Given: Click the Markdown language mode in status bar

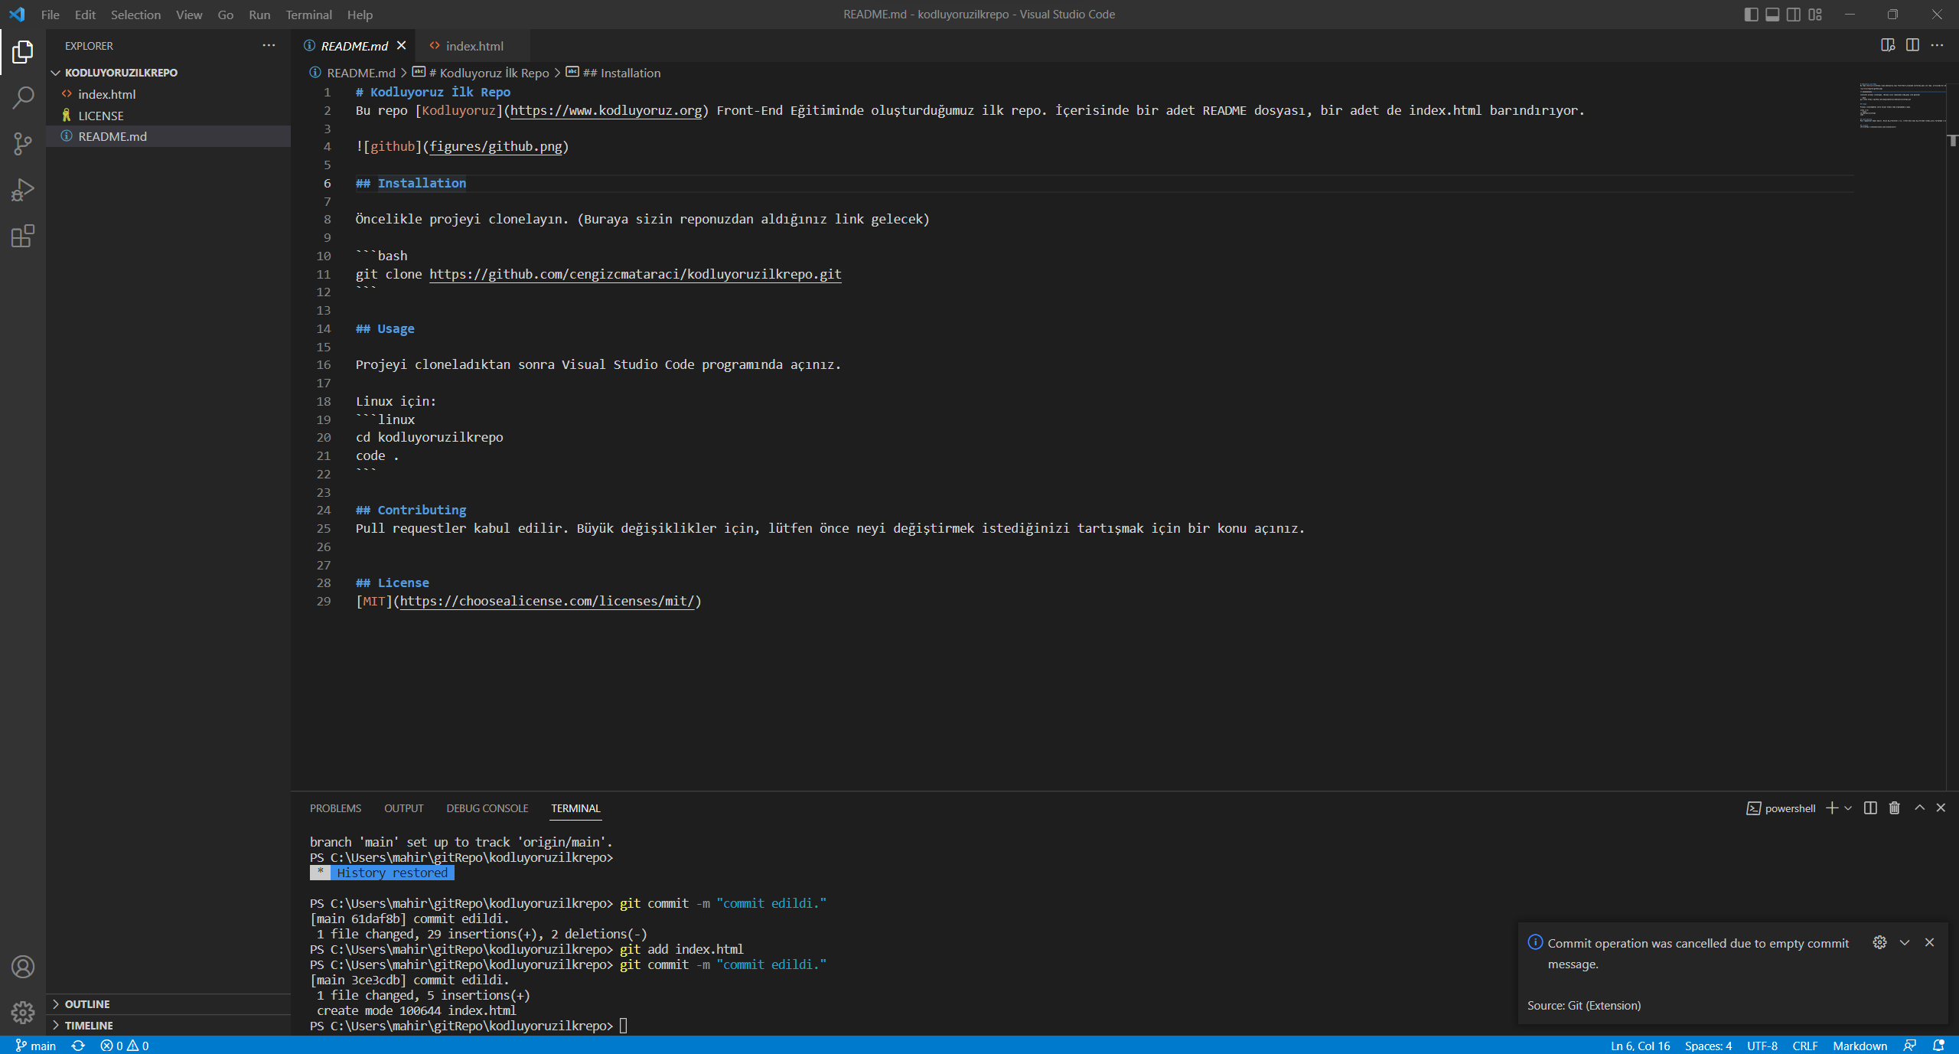Looking at the screenshot, I should point(1860,1046).
